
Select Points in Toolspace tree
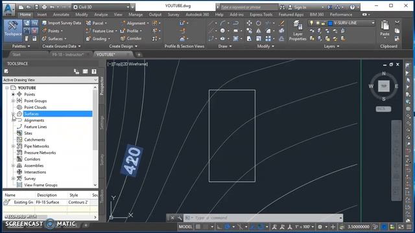coord(29,94)
